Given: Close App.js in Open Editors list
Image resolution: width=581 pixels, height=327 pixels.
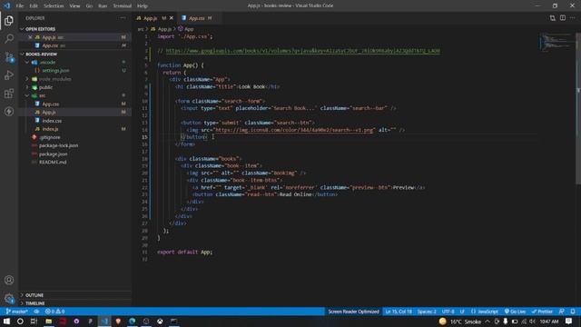Looking at the screenshot, I should point(30,37).
